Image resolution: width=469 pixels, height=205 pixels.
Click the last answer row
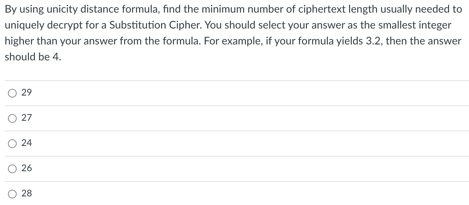(233, 193)
